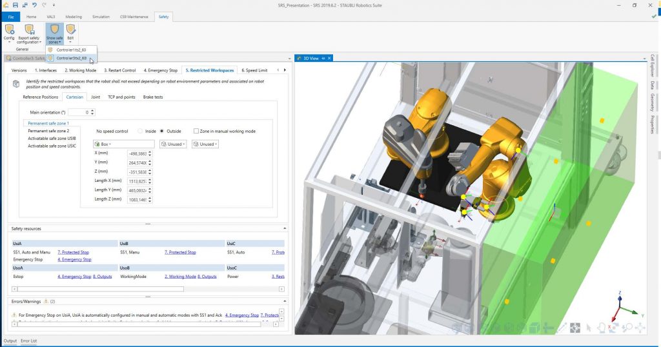This screenshot has width=661, height=347.
Task: Collapse the Safety resources section
Action: coord(285,229)
